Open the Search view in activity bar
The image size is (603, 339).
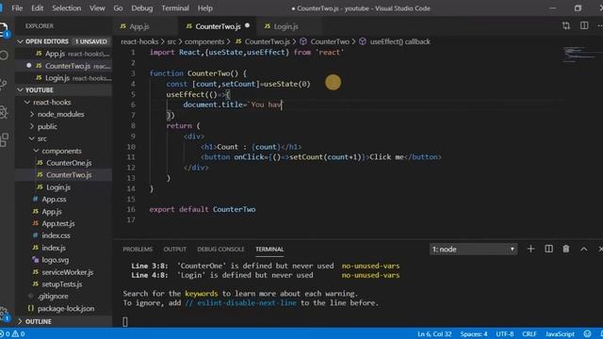pos(4,56)
